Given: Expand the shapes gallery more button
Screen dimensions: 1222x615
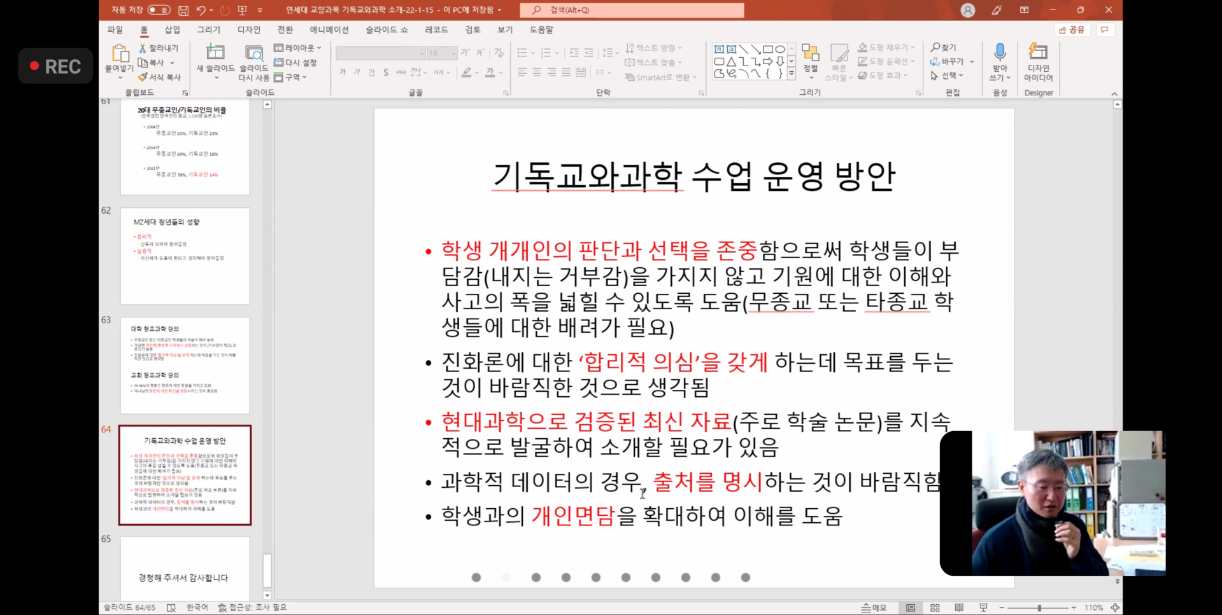Looking at the screenshot, I should pyautogui.click(x=792, y=74).
